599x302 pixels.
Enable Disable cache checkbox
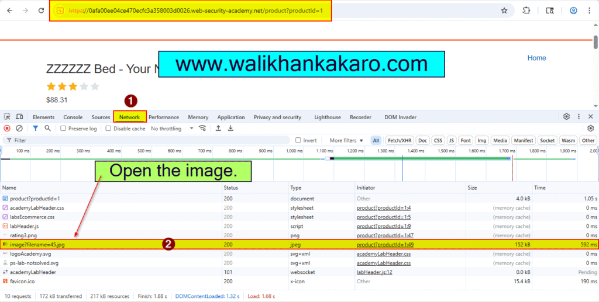point(108,129)
